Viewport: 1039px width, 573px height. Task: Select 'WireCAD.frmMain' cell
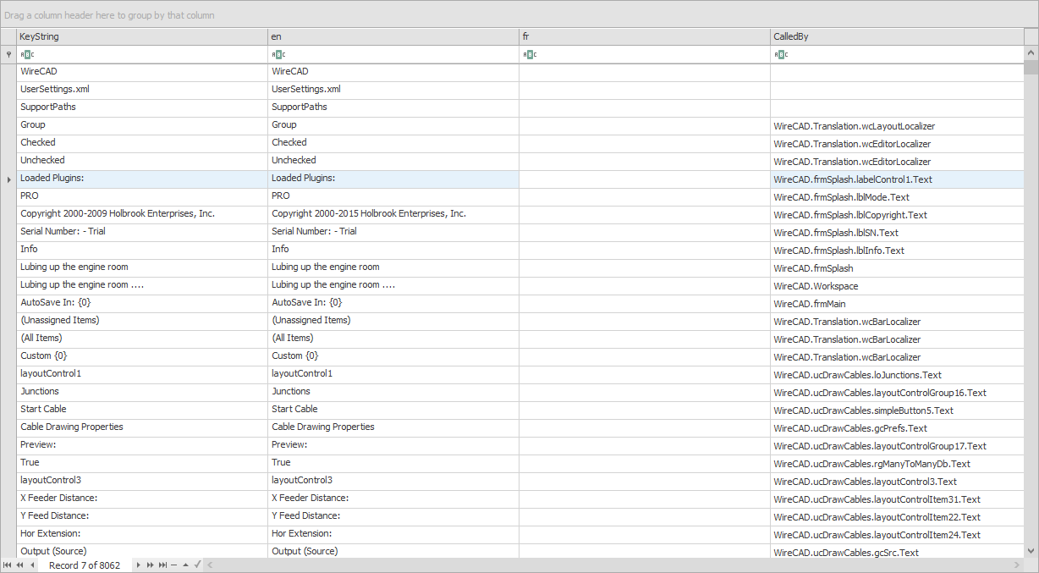897,303
